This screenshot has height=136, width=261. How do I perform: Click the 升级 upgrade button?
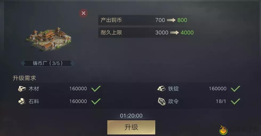(x=131, y=127)
